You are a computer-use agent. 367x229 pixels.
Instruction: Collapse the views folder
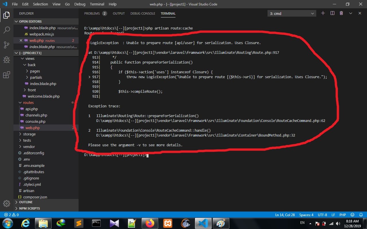[46, 58]
